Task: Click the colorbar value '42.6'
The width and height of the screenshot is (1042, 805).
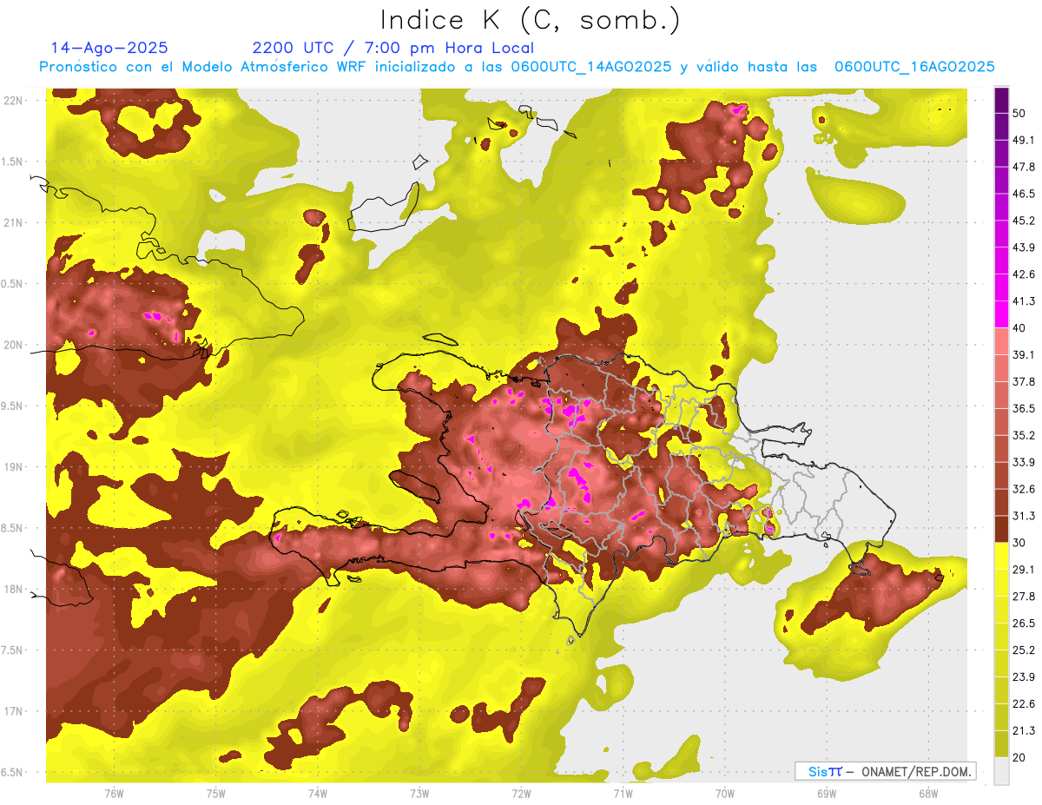Action: coord(1024,274)
